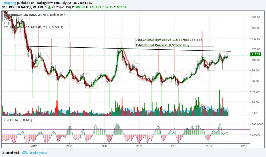Click the 200.0000 level on CCI scale
This screenshot has width=266, height=157.
257,124
